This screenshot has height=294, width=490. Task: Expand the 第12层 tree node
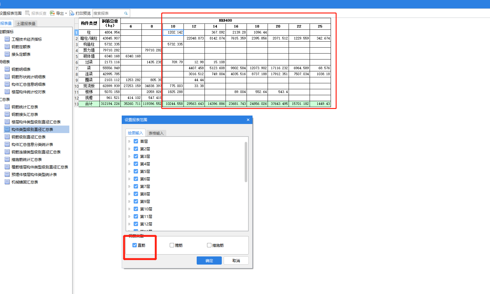(129, 224)
